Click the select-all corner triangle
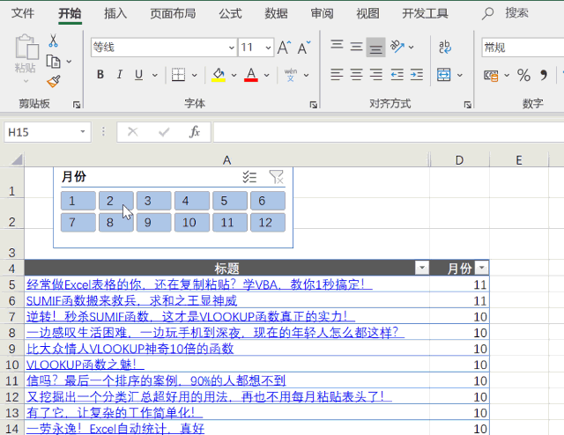Screen dimensions: 564x435 tap(17, 159)
